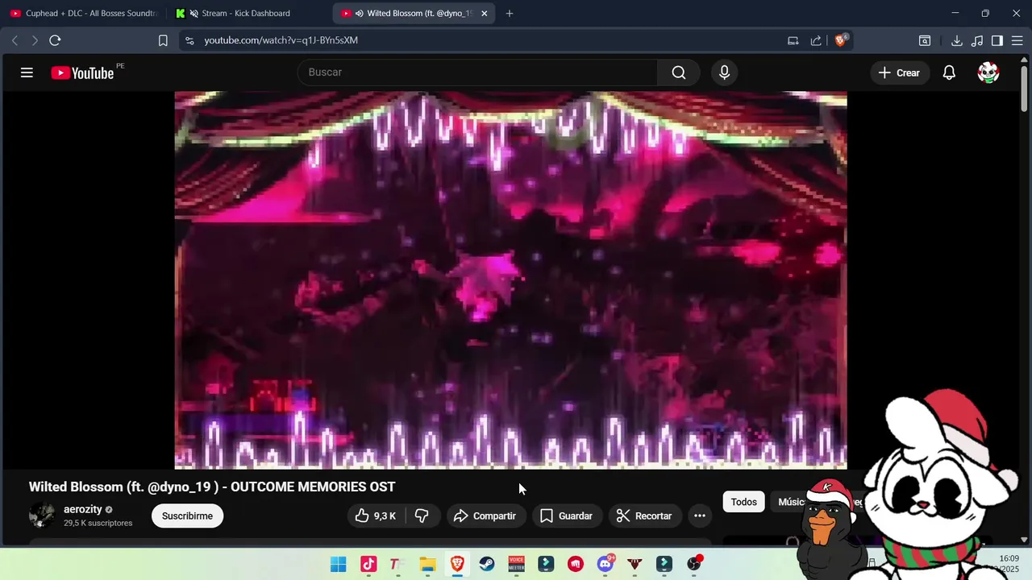Screen dimensions: 1032x580
Task: Like the video (9,3 K)
Action: click(x=376, y=516)
